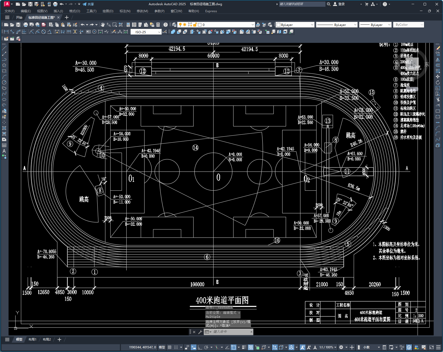Open a new drawing tab with plus

coord(67,17)
